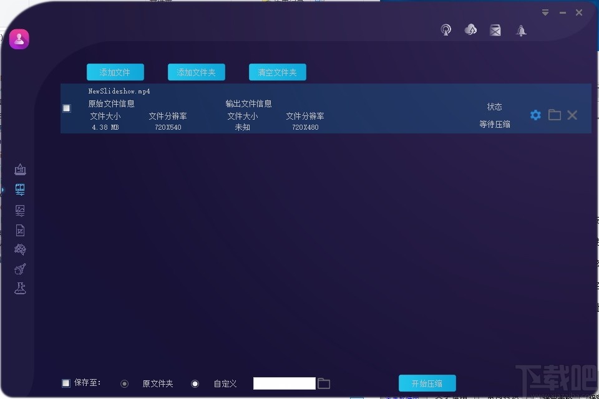Select the 原文件夹 radio button
This screenshot has width=599, height=399.
(x=124, y=383)
